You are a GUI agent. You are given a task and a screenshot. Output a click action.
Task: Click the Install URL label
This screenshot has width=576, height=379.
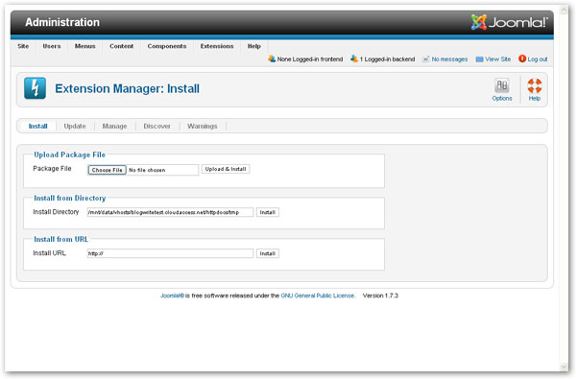tap(50, 253)
